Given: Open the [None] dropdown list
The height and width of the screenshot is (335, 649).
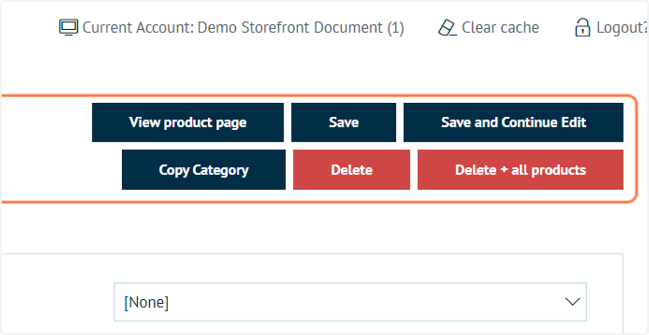Looking at the screenshot, I should pyautogui.click(x=350, y=302).
